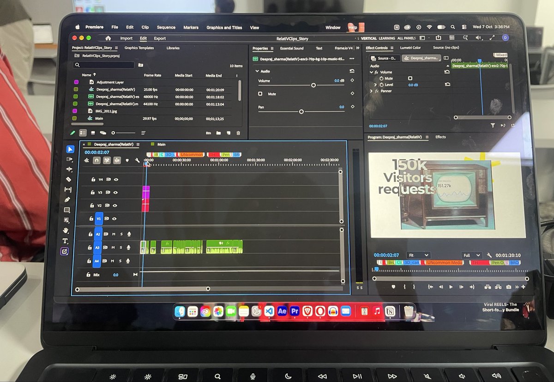Viewport: 554px width, 382px height.
Task: Hide track V1 with eye icon
Action: (115, 219)
